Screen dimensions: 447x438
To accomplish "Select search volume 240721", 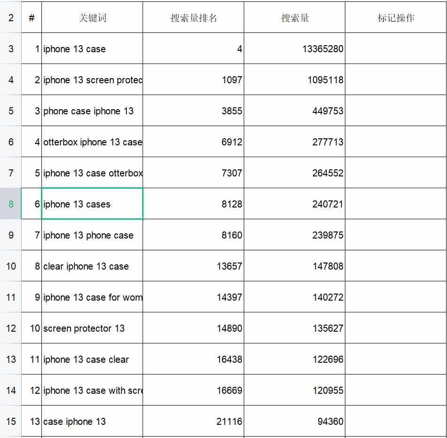I will tap(295, 204).
